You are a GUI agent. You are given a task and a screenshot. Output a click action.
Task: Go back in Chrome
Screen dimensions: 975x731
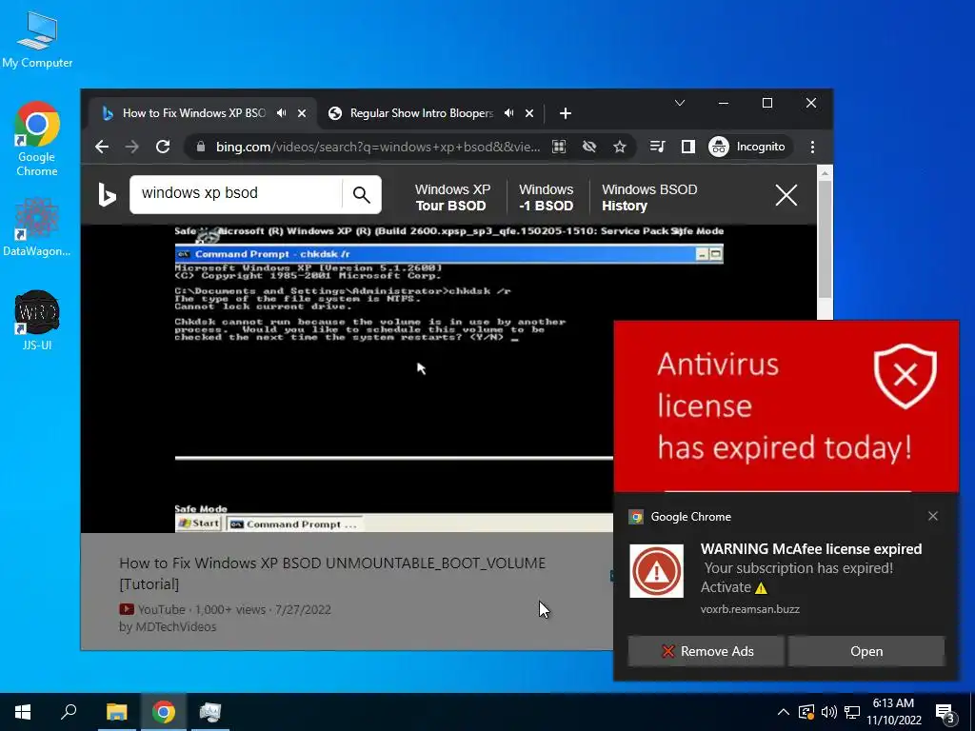click(x=102, y=147)
